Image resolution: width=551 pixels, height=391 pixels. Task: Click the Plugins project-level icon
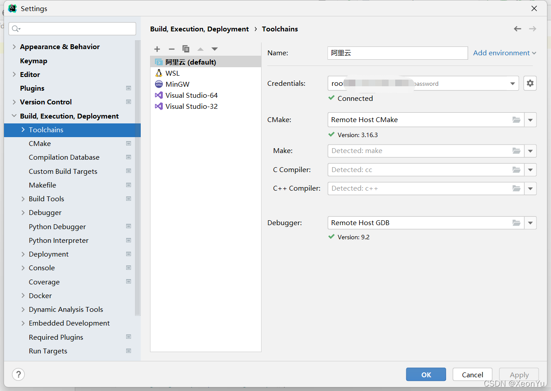tap(128, 88)
